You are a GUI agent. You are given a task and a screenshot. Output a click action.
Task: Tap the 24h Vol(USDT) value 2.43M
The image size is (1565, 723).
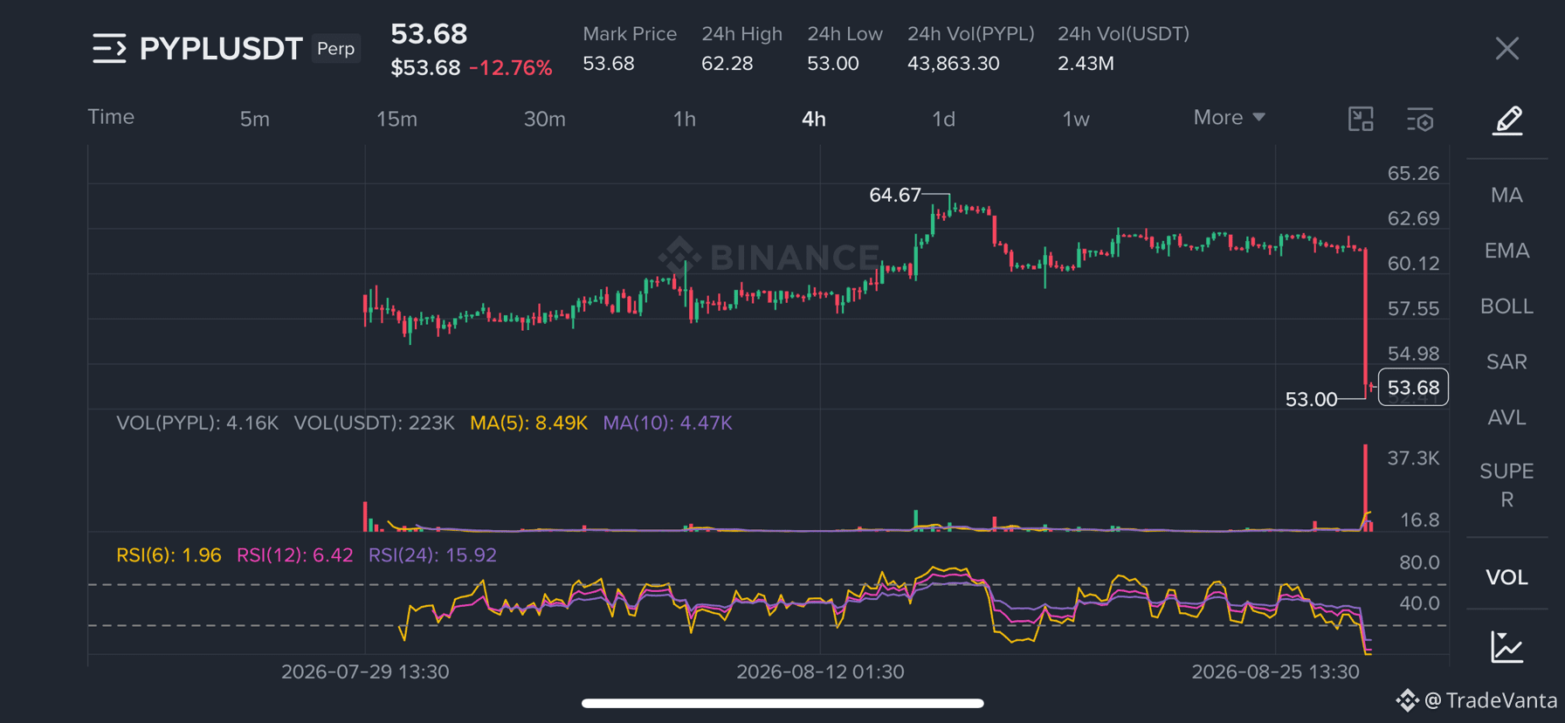point(1086,64)
